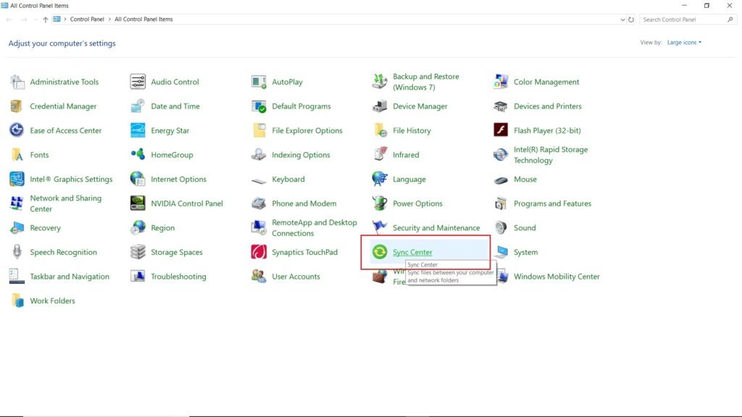Viewport: 742px width, 417px height.
Task: Click the Speech Recognition link
Action: point(64,252)
